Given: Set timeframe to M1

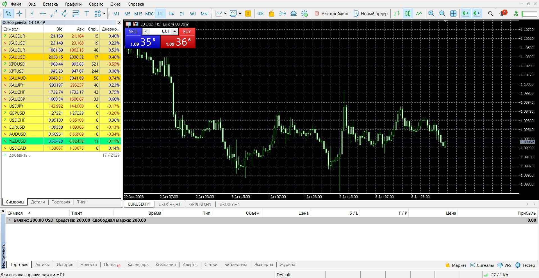Looking at the screenshot, I should point(116,14).
